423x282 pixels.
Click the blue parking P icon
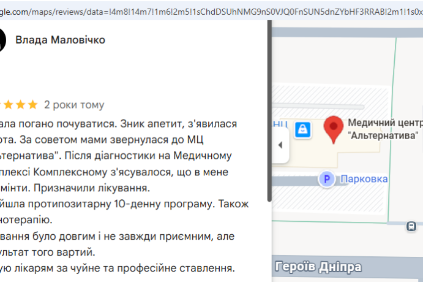[x=327, y=179]
